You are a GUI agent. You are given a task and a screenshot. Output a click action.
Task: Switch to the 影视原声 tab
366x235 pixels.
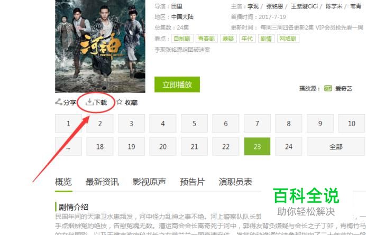[x=149, y=182]
